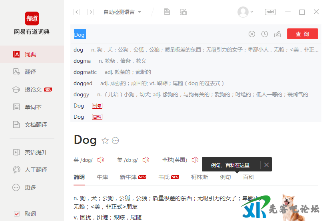Toggle the 取词 checkbox
Screen dimensions: 323x221
[17, 214]
